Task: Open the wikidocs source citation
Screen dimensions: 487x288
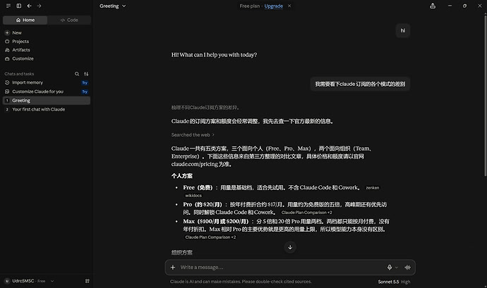Action: click(193, 196)
